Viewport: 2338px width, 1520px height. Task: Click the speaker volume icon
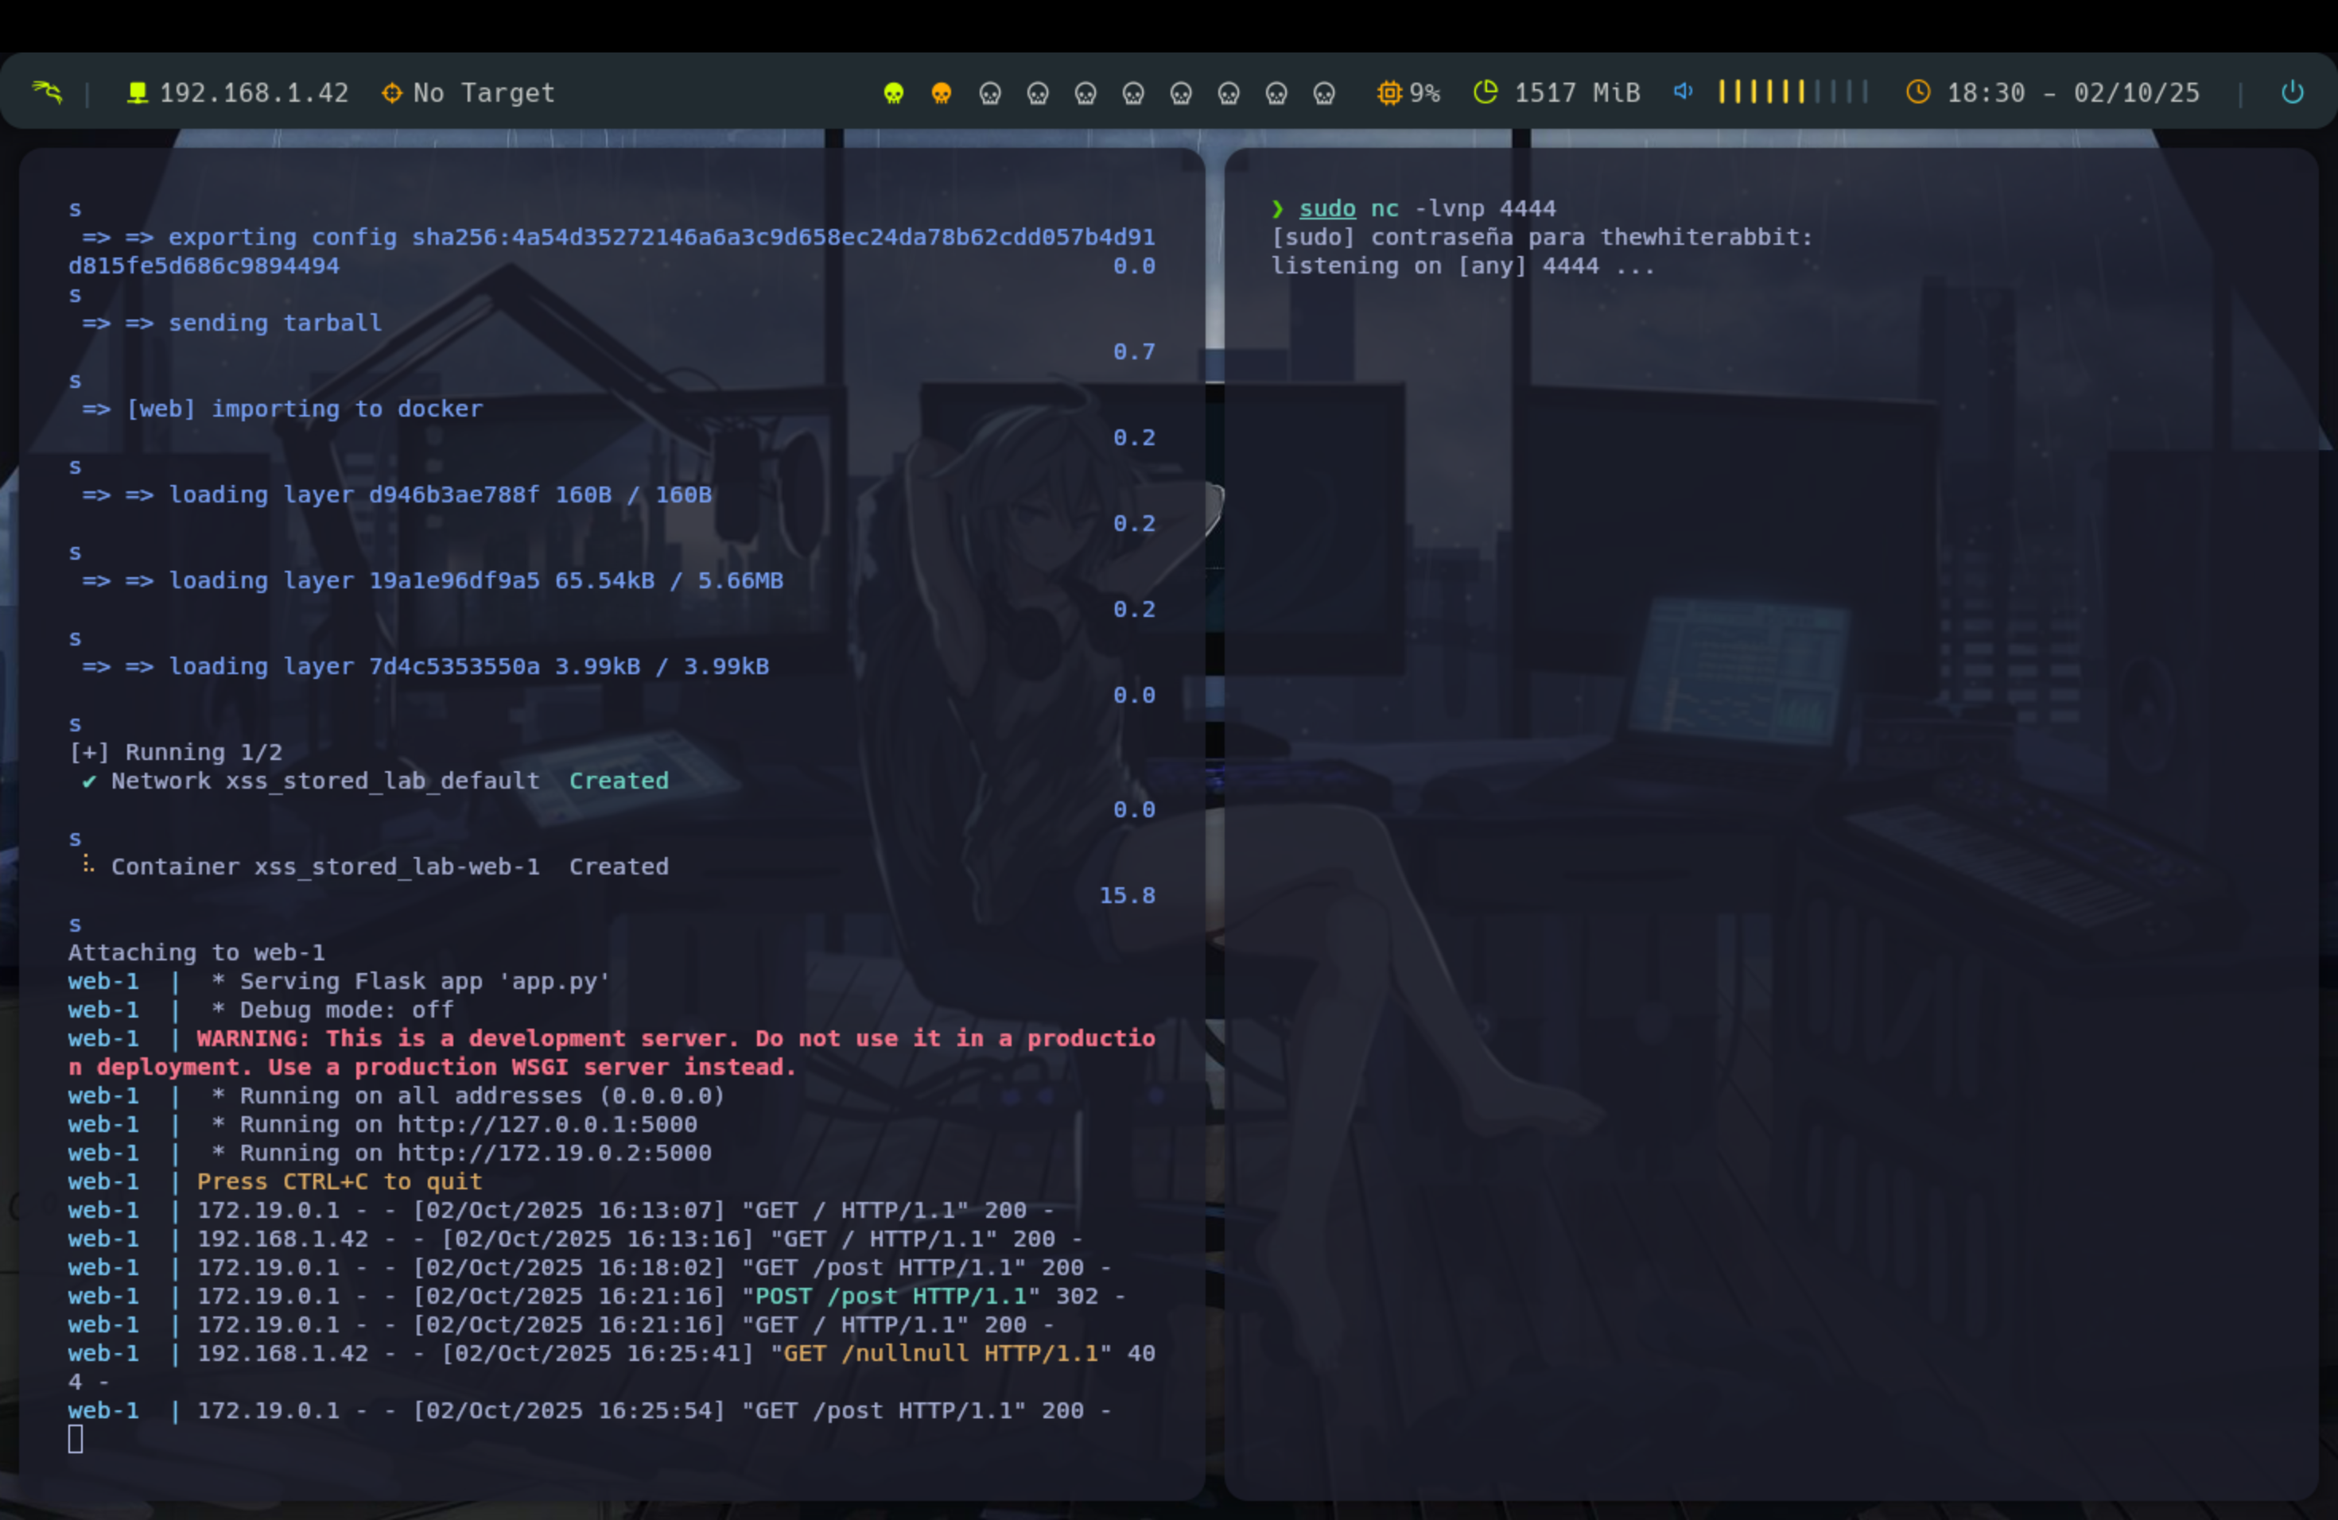point(1683,91)
